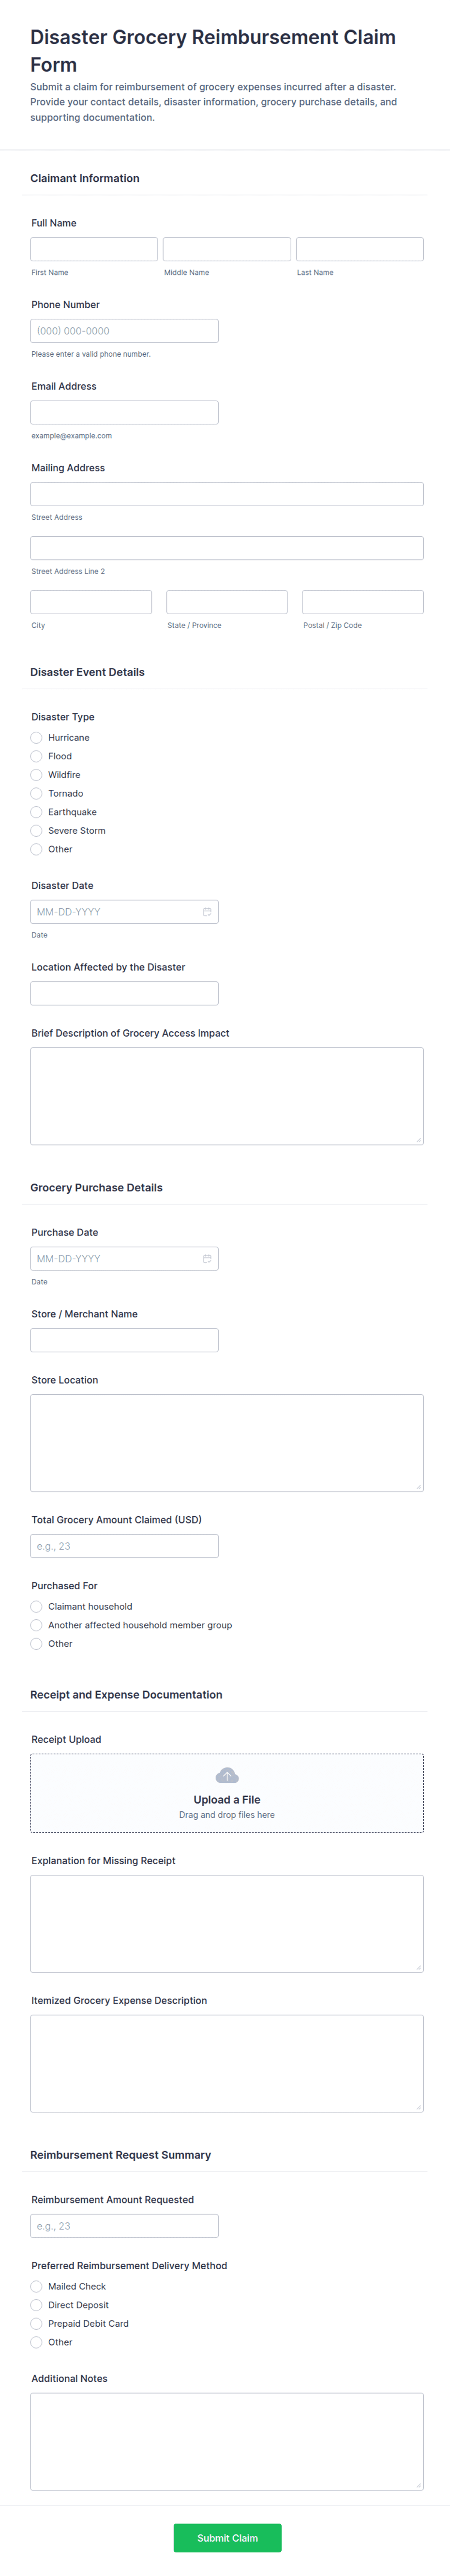
Task: Open the Disaster Date calendar picker icon
Action: 207,912
